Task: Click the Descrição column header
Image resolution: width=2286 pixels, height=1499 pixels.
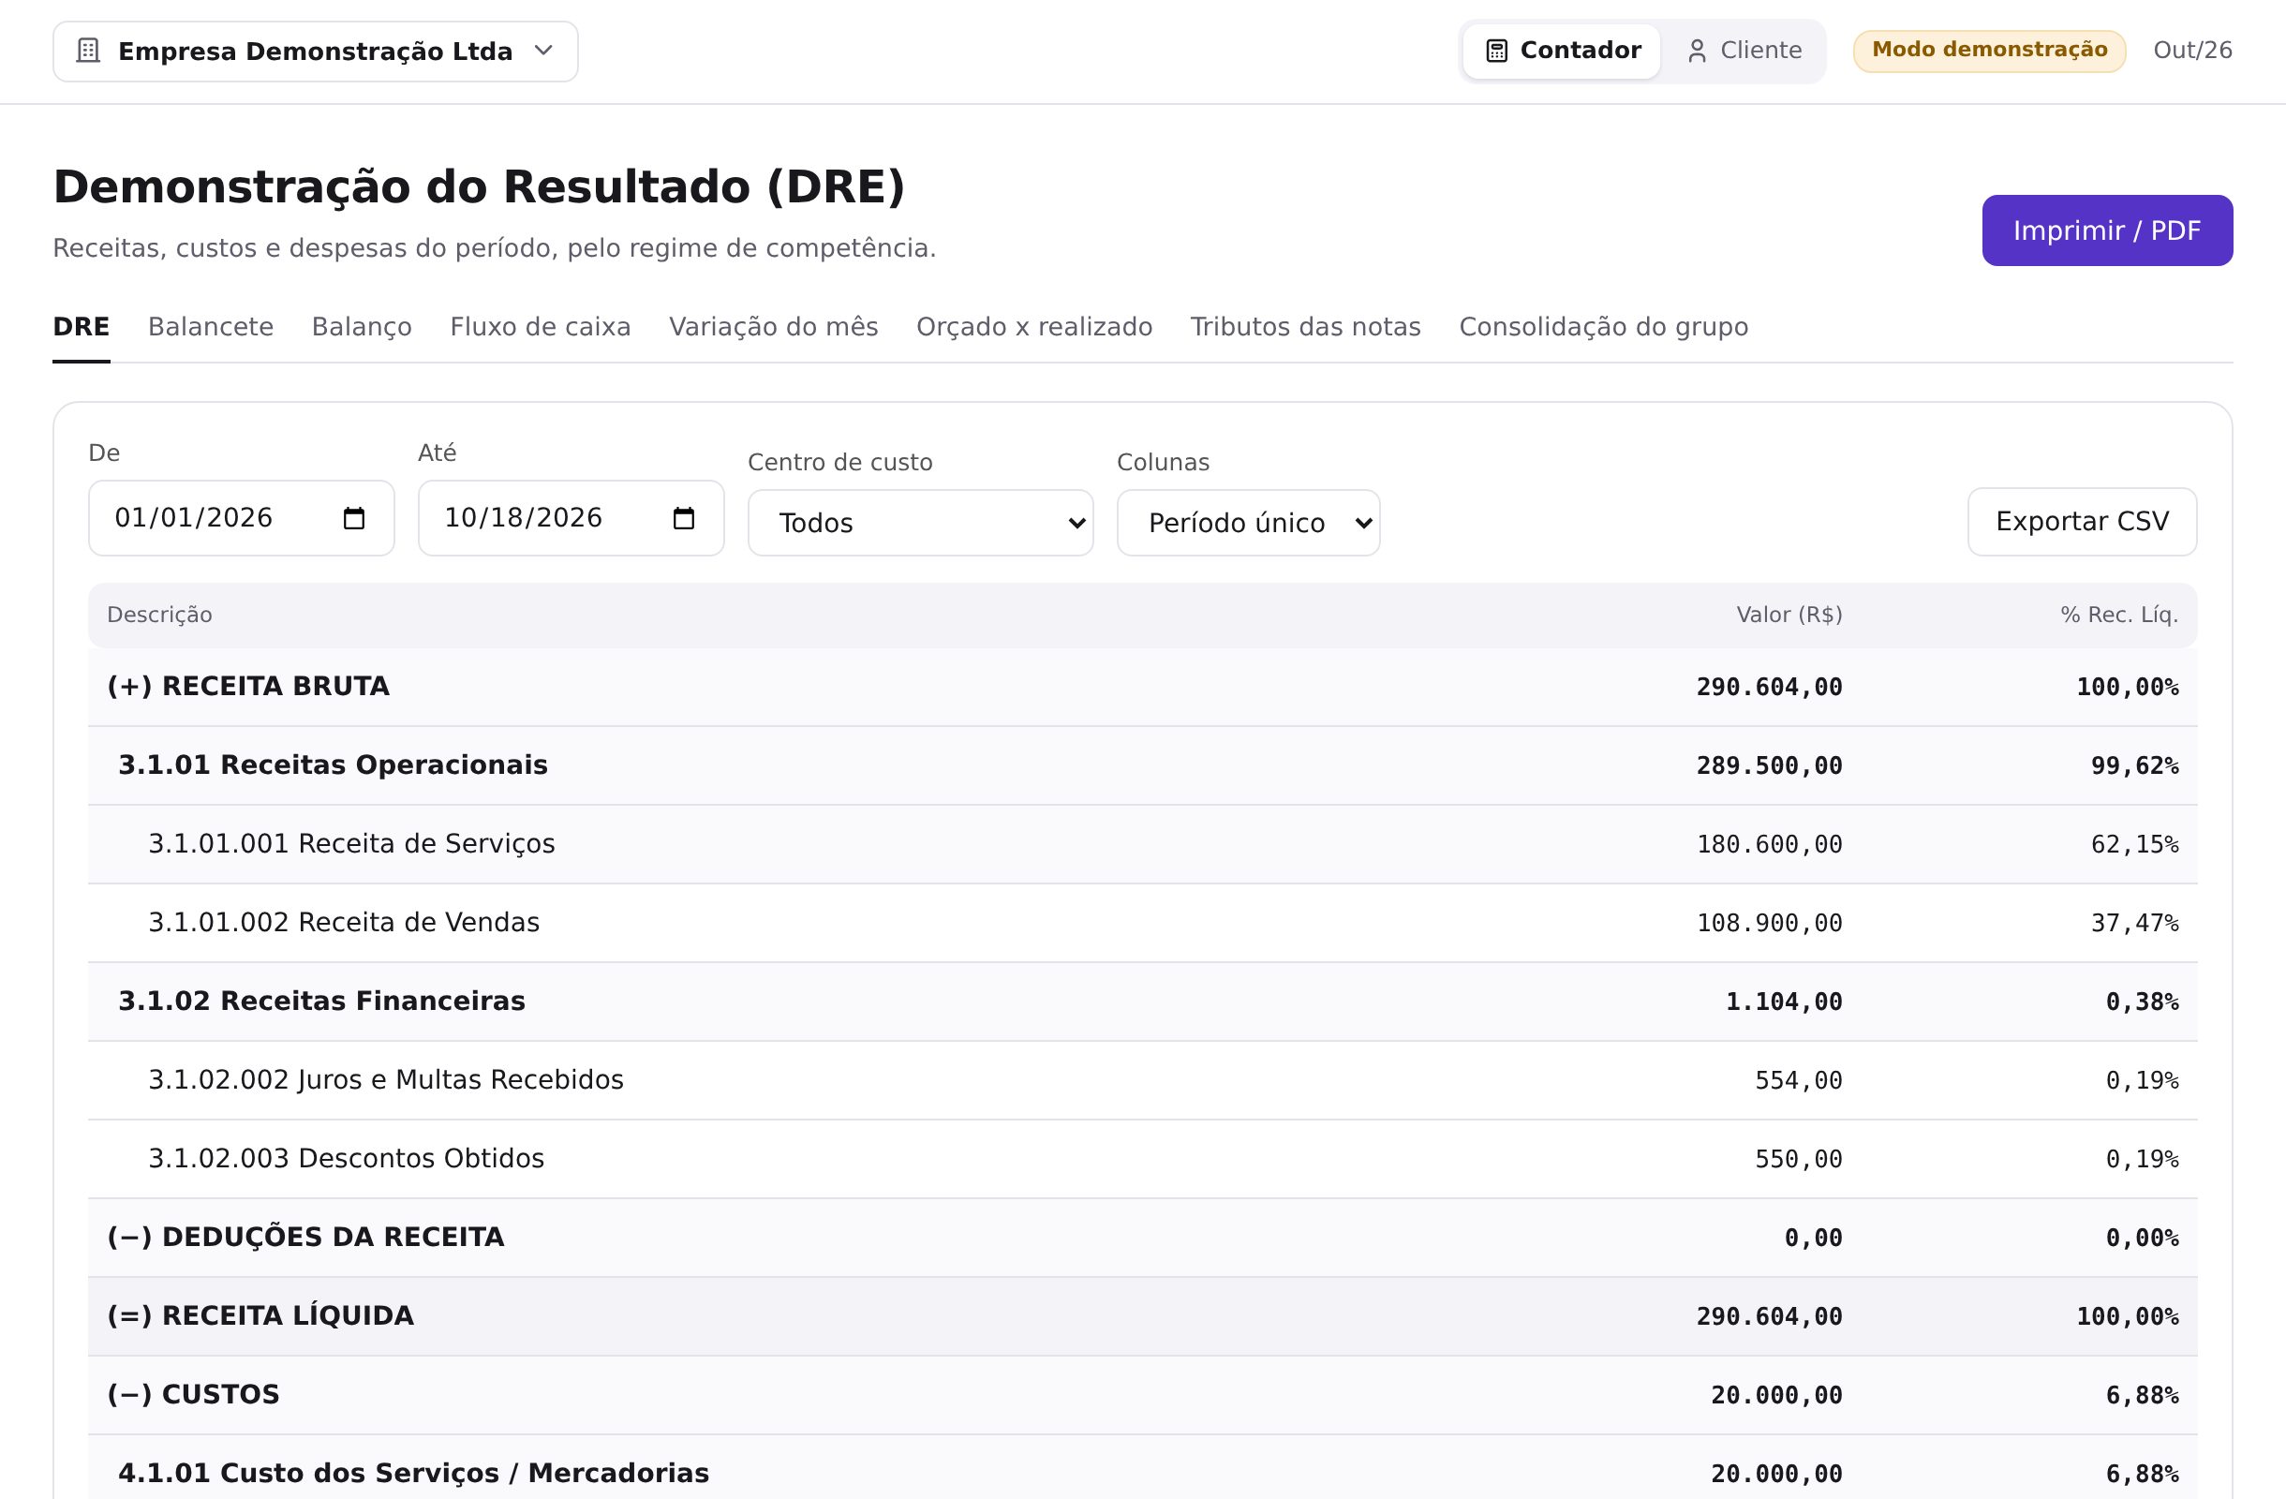Action: [x=159, y=615]
